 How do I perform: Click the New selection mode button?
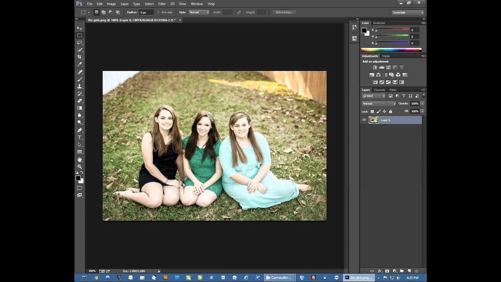96,12
